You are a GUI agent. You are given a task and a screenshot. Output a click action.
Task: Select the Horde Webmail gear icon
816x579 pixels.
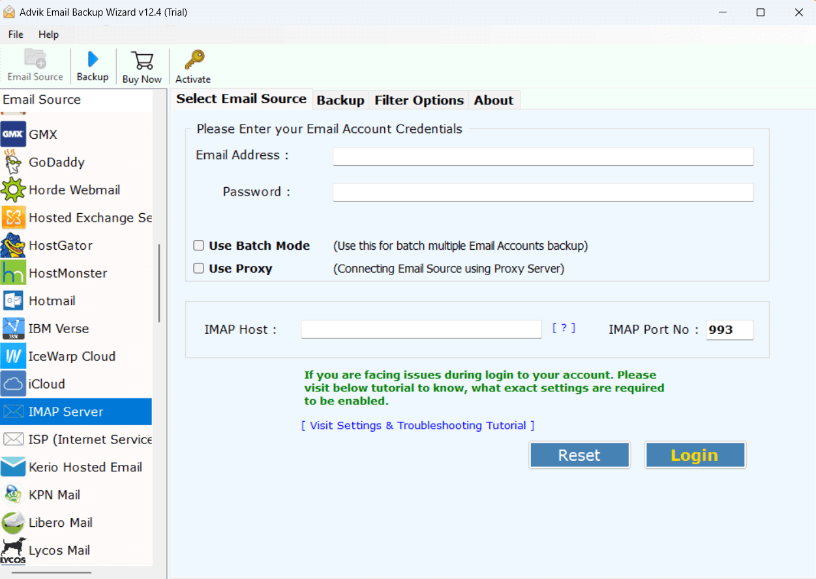(x=13, y=190)
